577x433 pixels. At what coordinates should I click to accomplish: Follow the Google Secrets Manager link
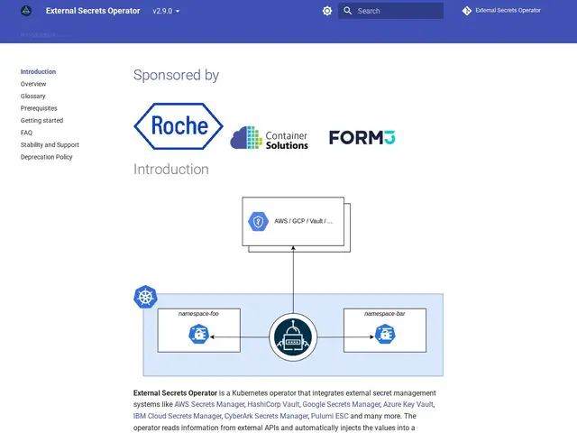coord(341,404)
